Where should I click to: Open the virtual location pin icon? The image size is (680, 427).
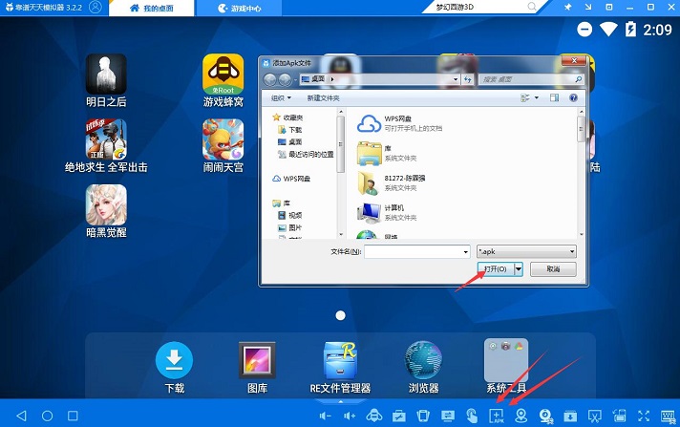point(521,416)
